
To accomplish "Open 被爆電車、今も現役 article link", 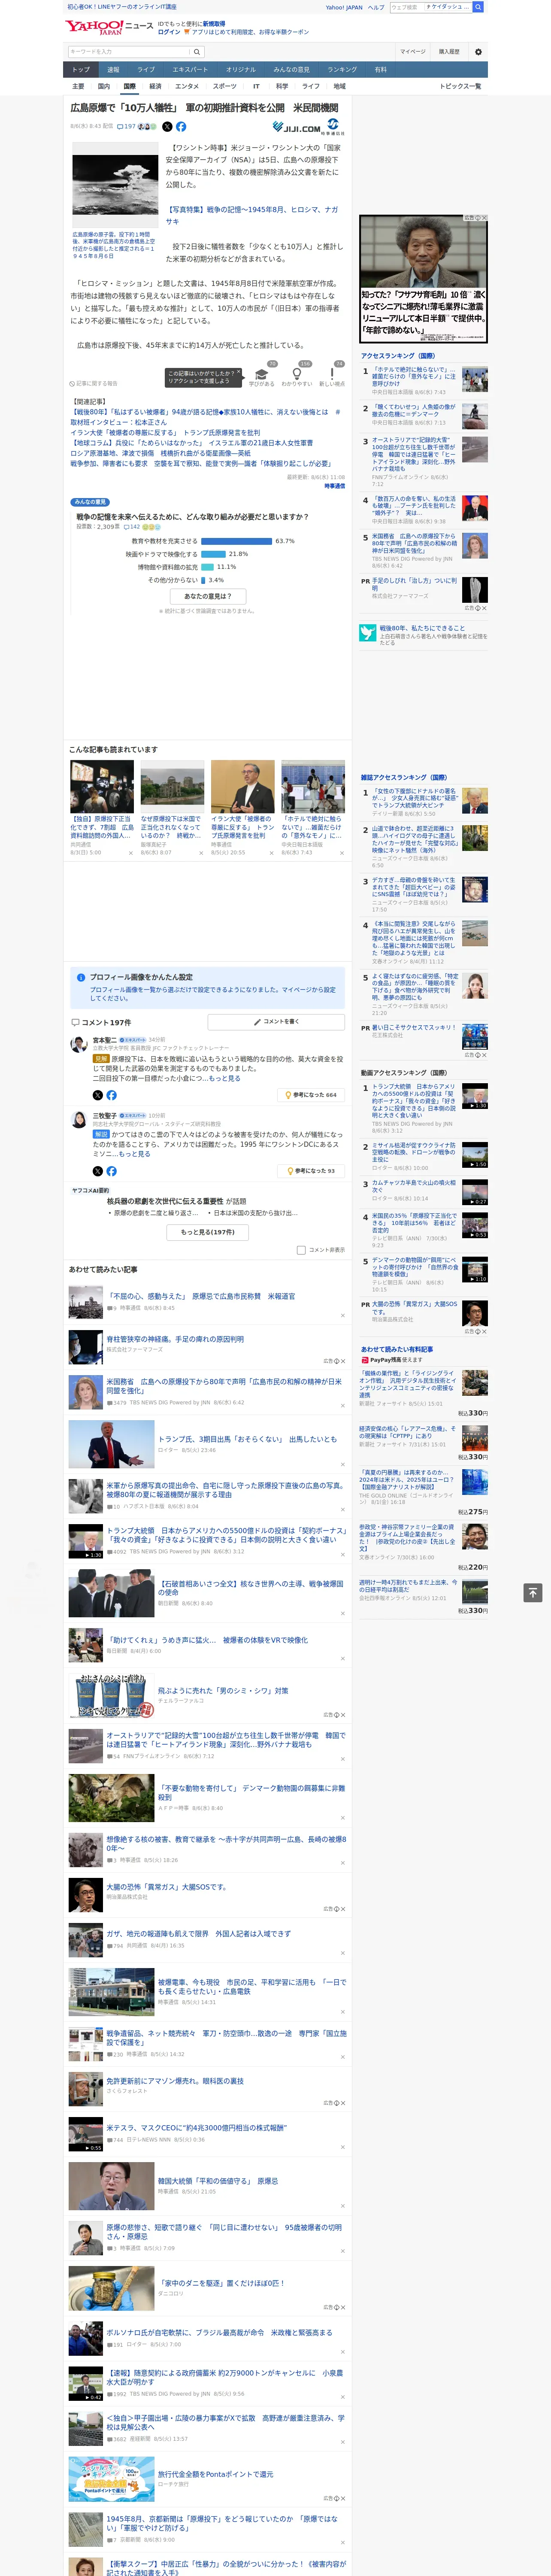I will coord(252,1987).
